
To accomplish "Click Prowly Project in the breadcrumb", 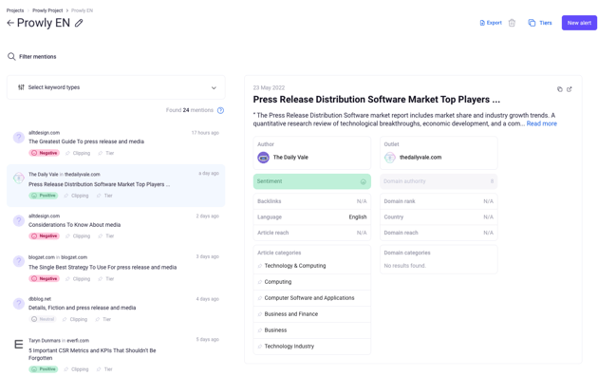I will coord(47,10).
